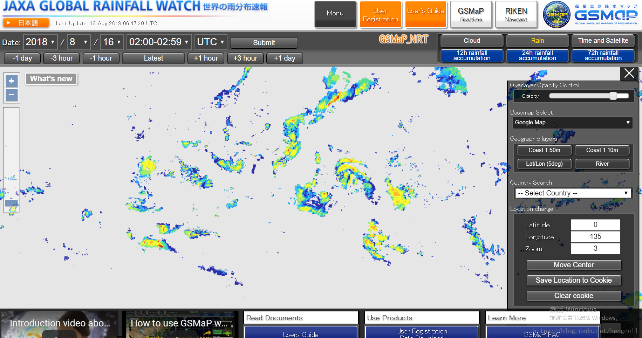Screen dimensions: 642x338
Task: Open Users Guide under Read Documents
Action: (301, 332)
